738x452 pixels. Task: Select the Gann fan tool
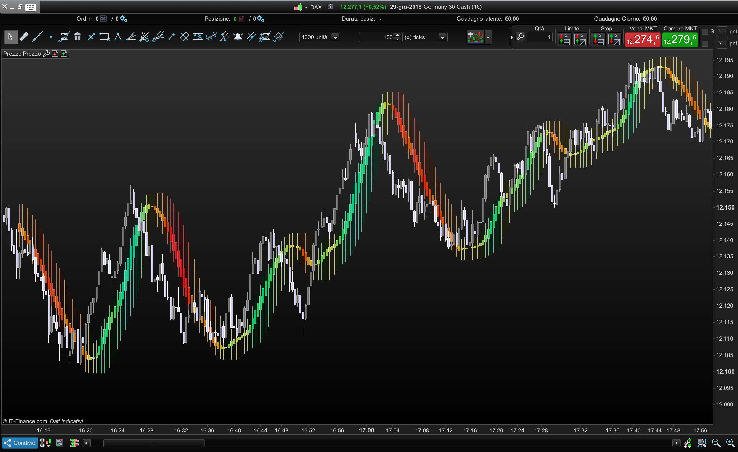144,37
